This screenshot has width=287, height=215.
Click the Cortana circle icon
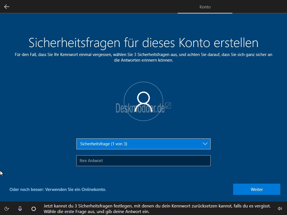point(34,209)
